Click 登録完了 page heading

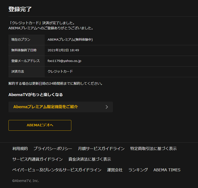click(20, 9)
